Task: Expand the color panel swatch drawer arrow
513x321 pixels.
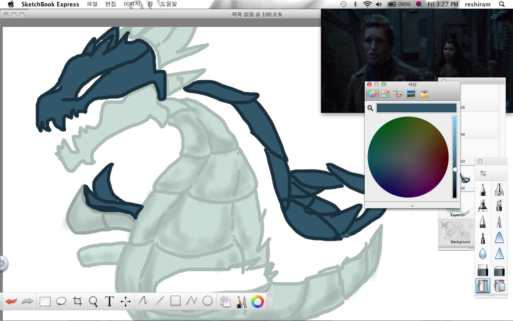Action: point(412,205)
